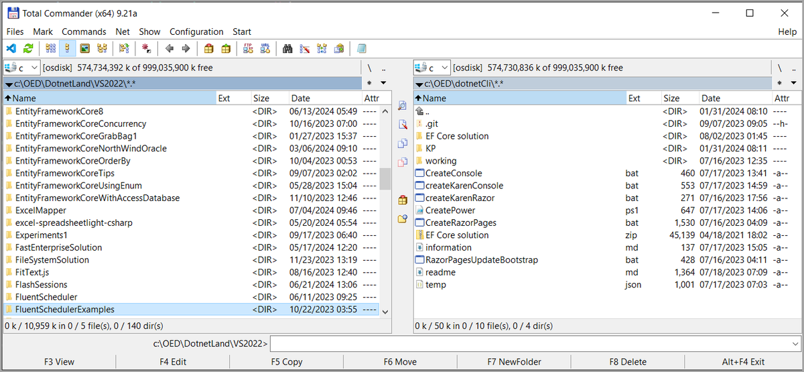
Task: Open the Files menu
Action: [15, 32]
